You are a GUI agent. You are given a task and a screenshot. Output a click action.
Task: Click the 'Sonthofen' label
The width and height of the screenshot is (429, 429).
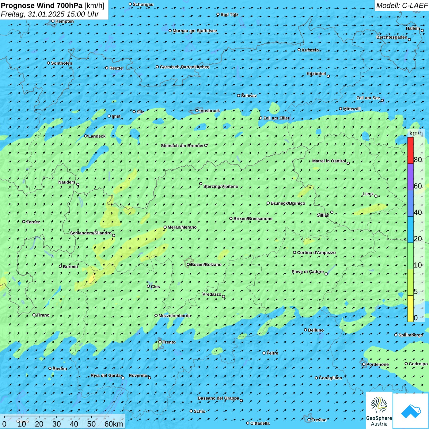pos(62,63)
